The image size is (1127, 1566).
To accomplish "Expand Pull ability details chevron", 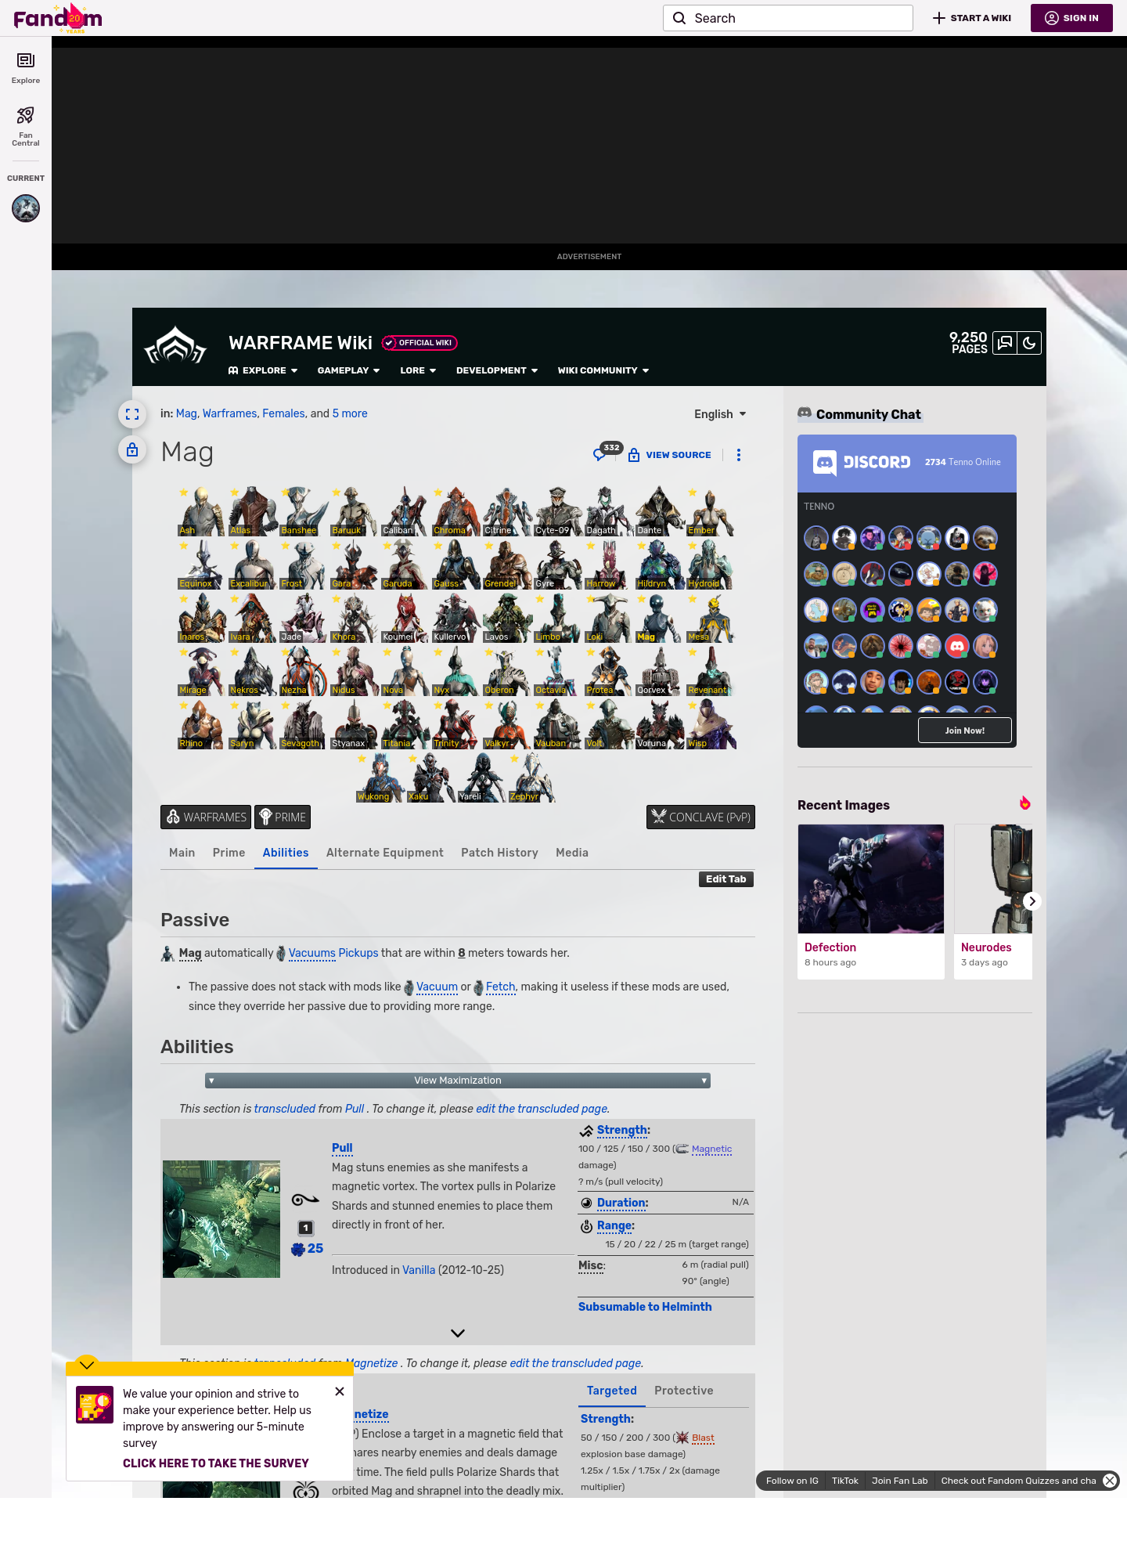I will [458, 1333].
